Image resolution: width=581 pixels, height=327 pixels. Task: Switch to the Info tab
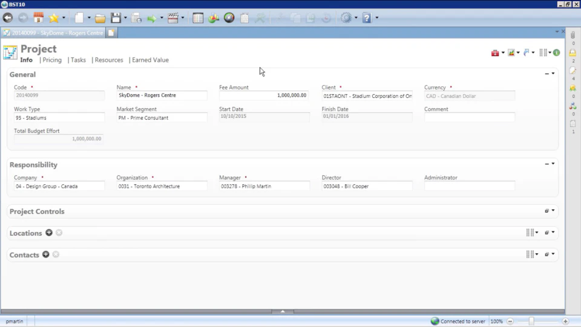click(x=26, y=60)
